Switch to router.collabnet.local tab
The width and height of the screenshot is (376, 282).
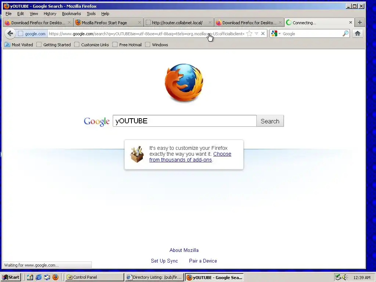pyautogui.click(x=178, y=22)
